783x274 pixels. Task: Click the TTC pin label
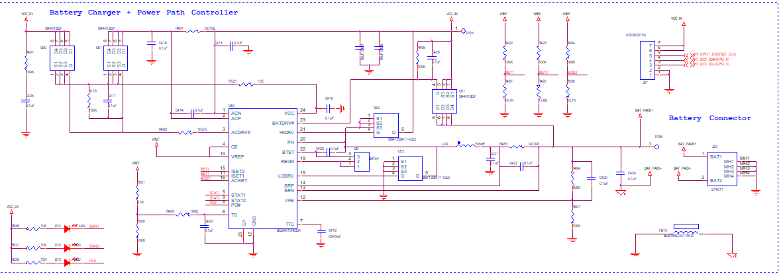point(290,224)
